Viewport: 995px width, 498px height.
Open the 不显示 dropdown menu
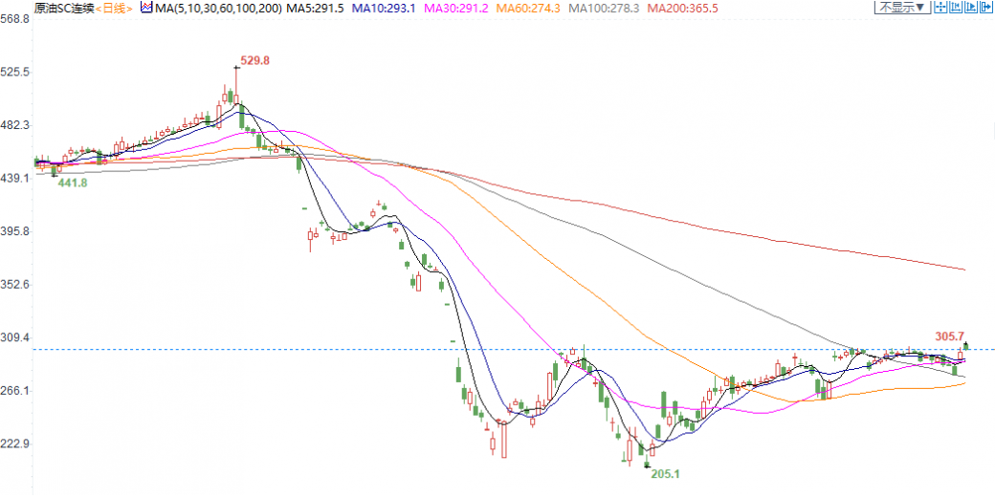[x=901, y=8]
